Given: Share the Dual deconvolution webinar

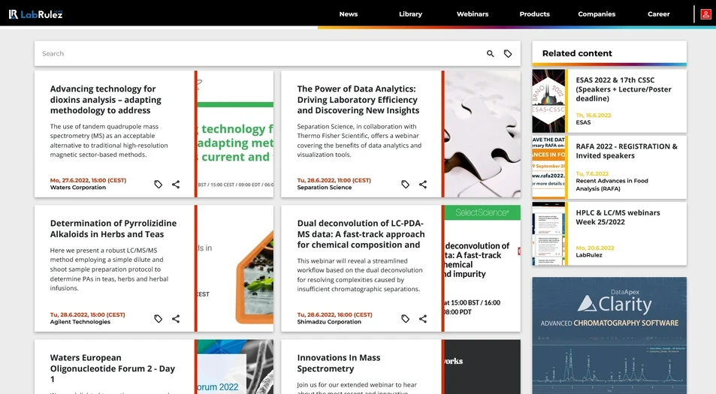Looking at the screenshot, I should (x=423, y=319).
